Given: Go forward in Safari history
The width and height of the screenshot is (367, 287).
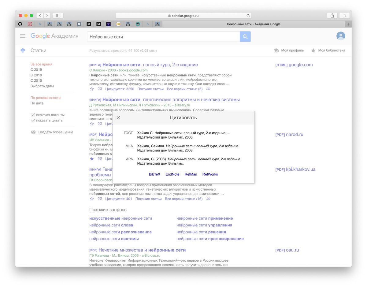Looking at the screenshot, I should pos(47,15).
